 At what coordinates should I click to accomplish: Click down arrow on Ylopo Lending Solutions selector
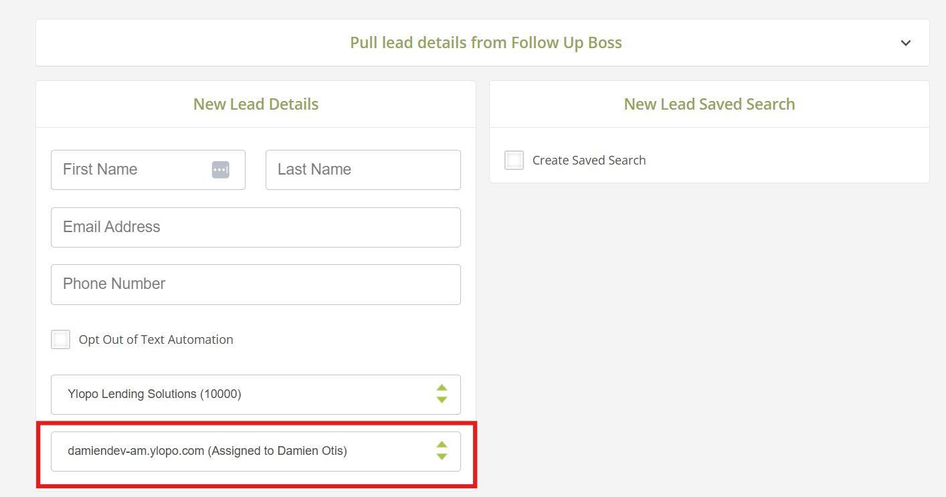coord(442,399)
